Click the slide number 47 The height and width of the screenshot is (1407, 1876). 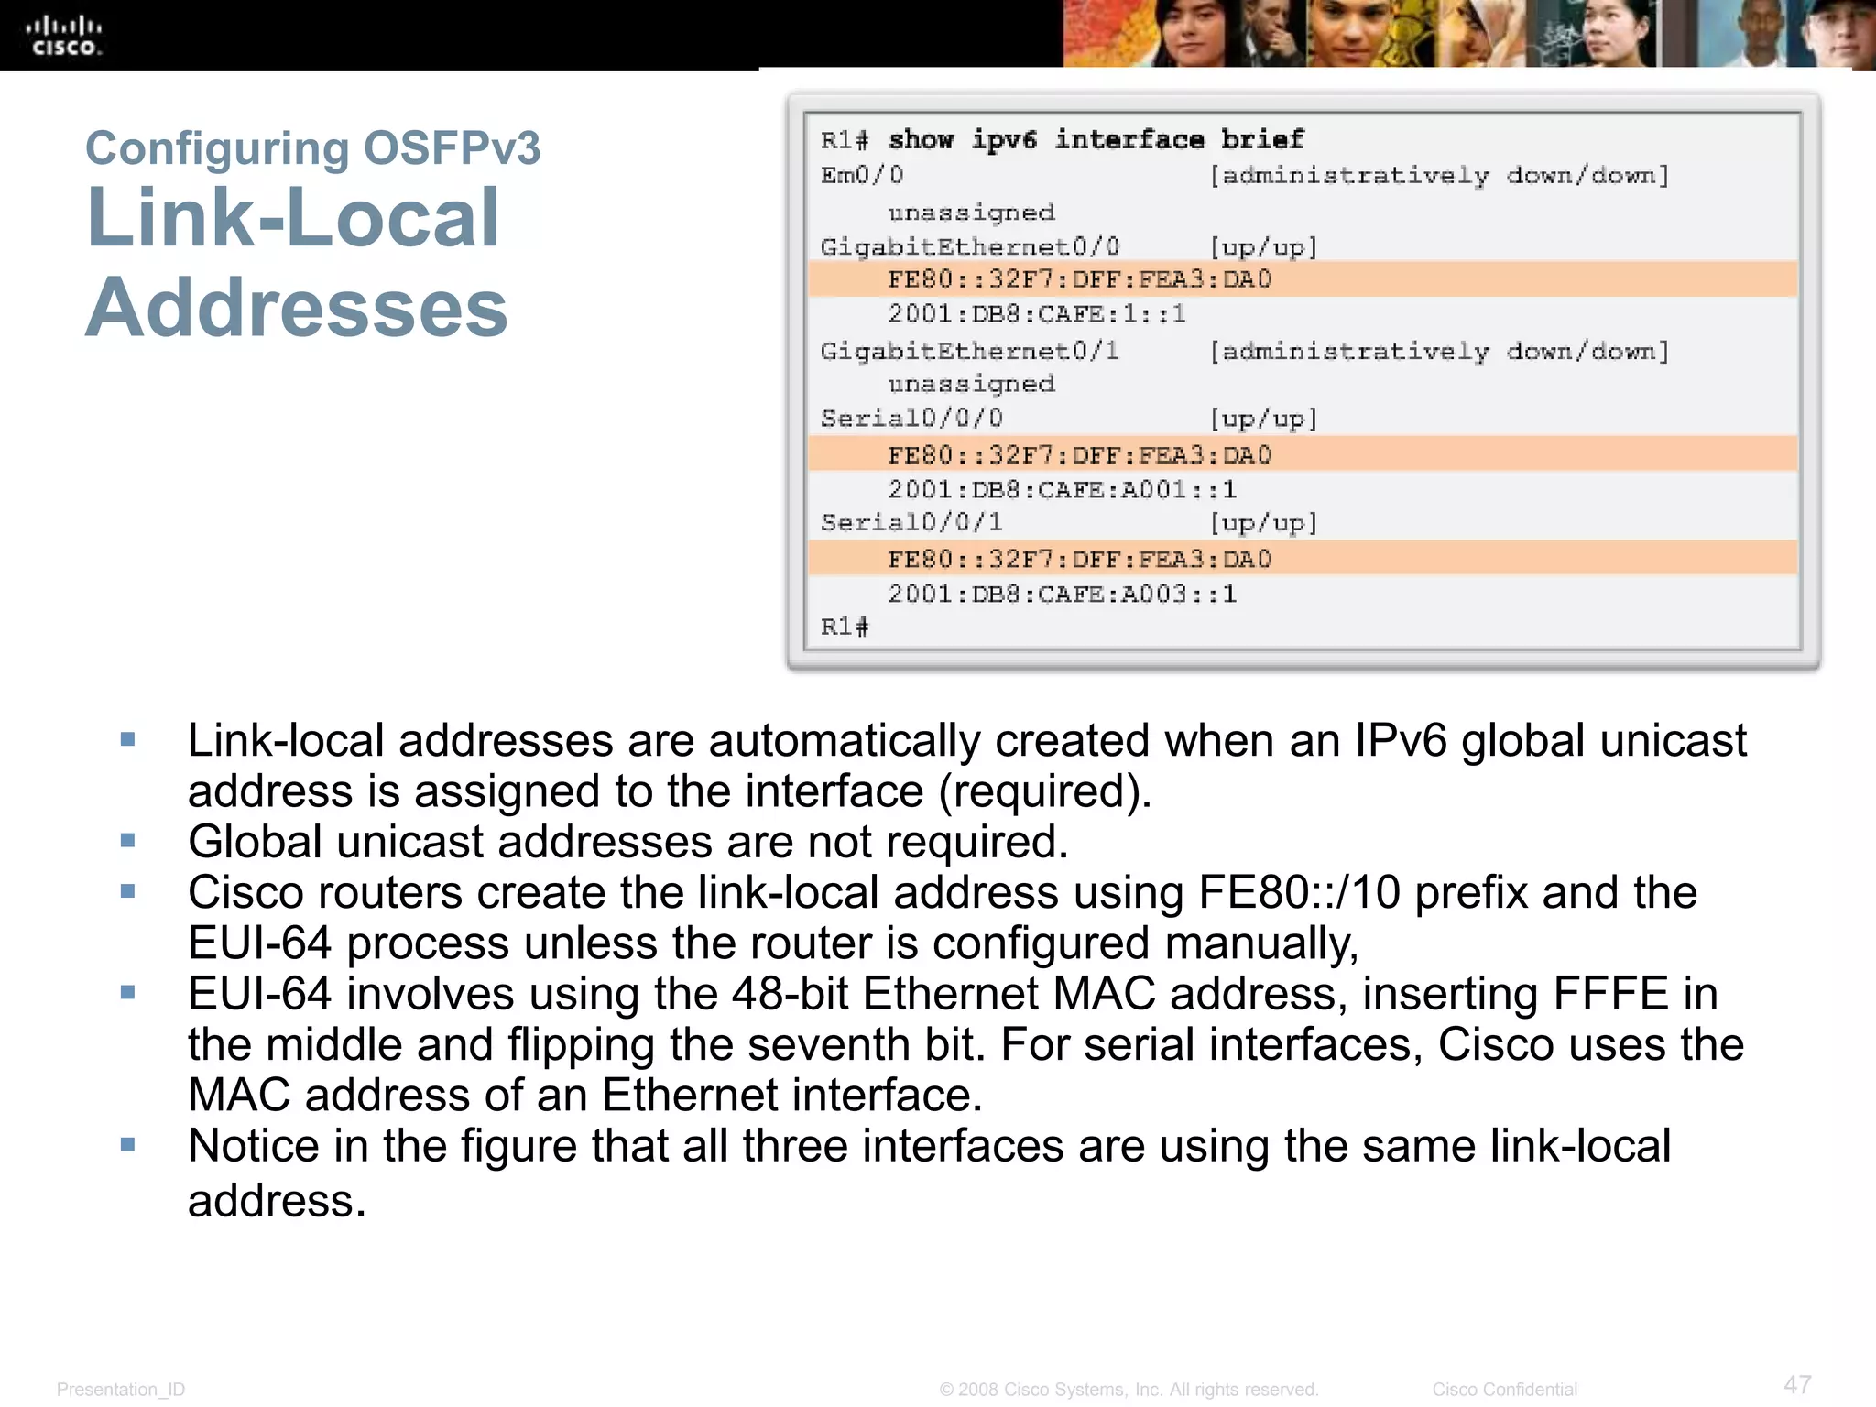(1797, 1384)
